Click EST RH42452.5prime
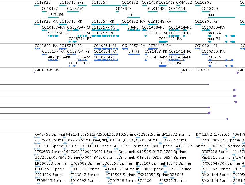 tap(49, 135)
